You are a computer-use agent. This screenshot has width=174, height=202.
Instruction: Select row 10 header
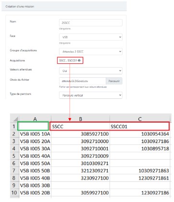click(x=14, y=192)
